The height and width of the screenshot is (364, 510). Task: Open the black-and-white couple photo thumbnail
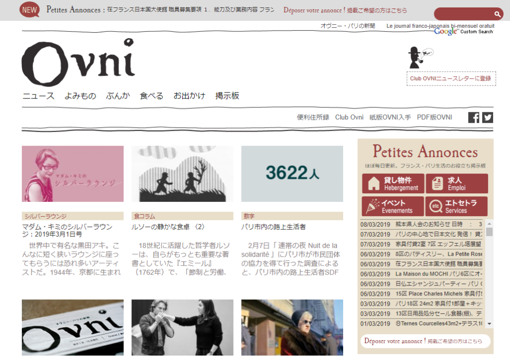coord(182,327)
